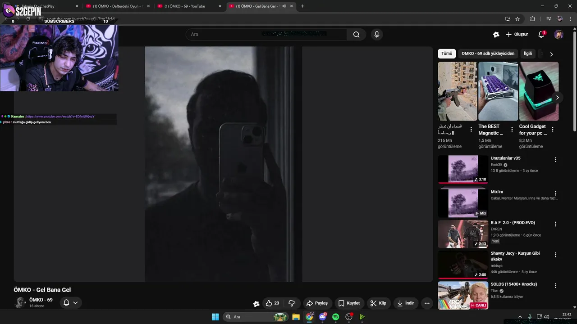Show next shorts with the right arrow
Image resolution: width=577 pixels, height=324 pixels.
point(557,98)
